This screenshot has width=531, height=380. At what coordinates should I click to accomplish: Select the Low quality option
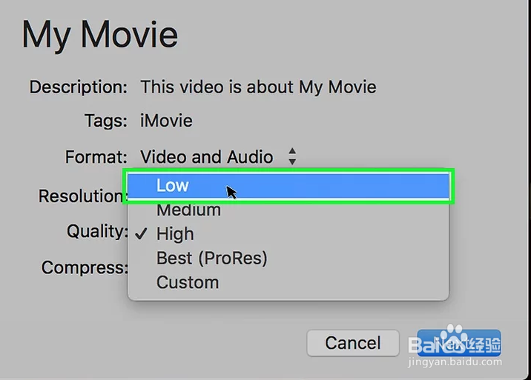click(288, 185)
